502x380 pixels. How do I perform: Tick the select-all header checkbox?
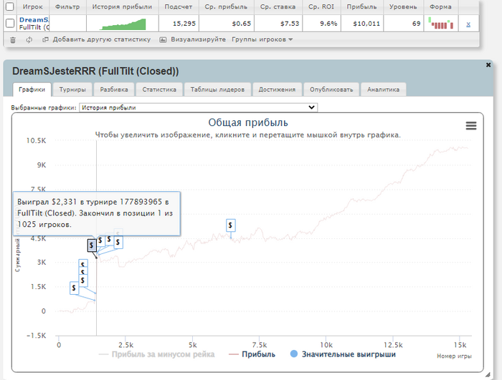coord(10,6)
